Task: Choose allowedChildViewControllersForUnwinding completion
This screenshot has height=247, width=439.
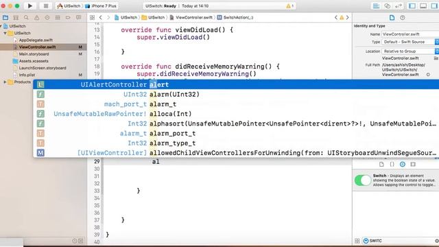Action: tap(236, 153)
